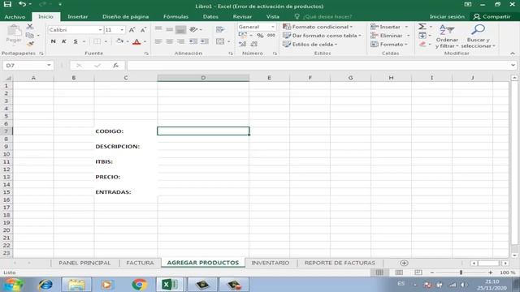Open Buscar y seleccionar menu

[478, 36]
